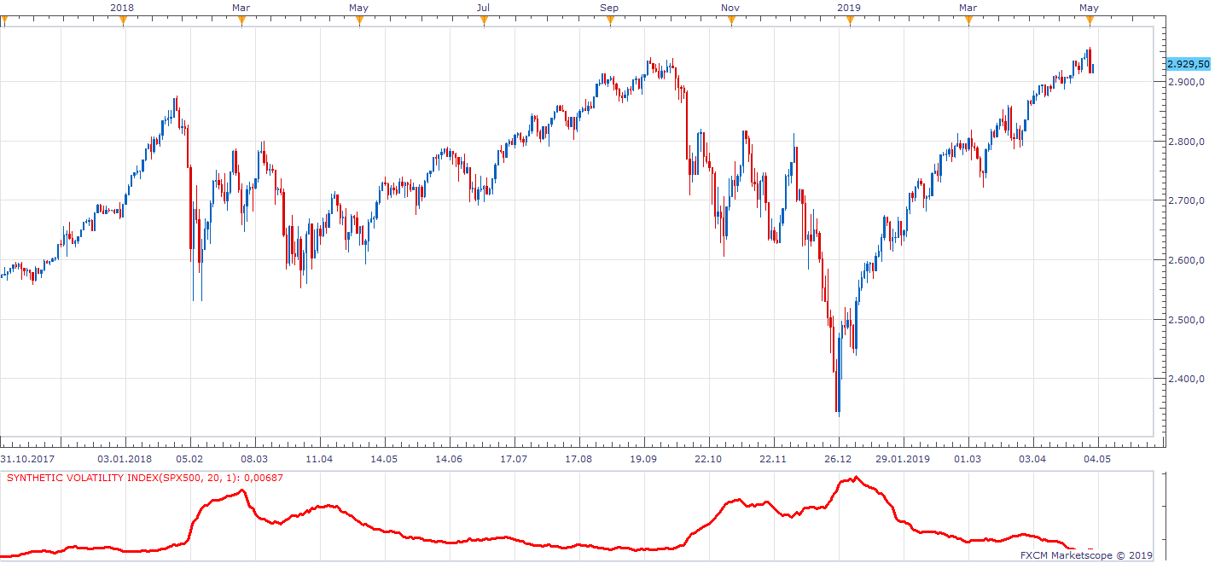Select the 29.01.2019 date label
1215x563 pixels.
coord(903,459)
